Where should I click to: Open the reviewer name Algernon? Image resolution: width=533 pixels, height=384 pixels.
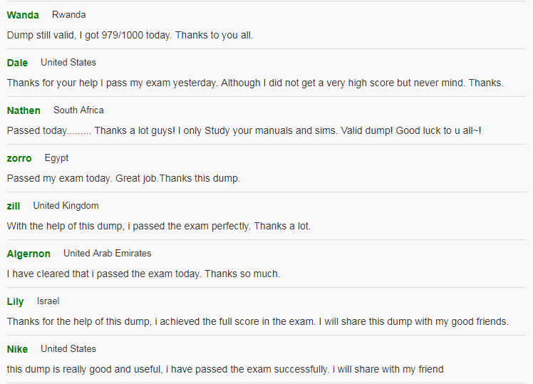[x=29, y=254]
